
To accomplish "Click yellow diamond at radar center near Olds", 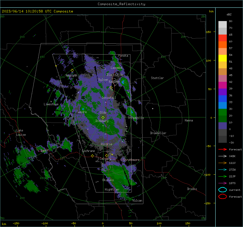I will (x=103, y=118).
